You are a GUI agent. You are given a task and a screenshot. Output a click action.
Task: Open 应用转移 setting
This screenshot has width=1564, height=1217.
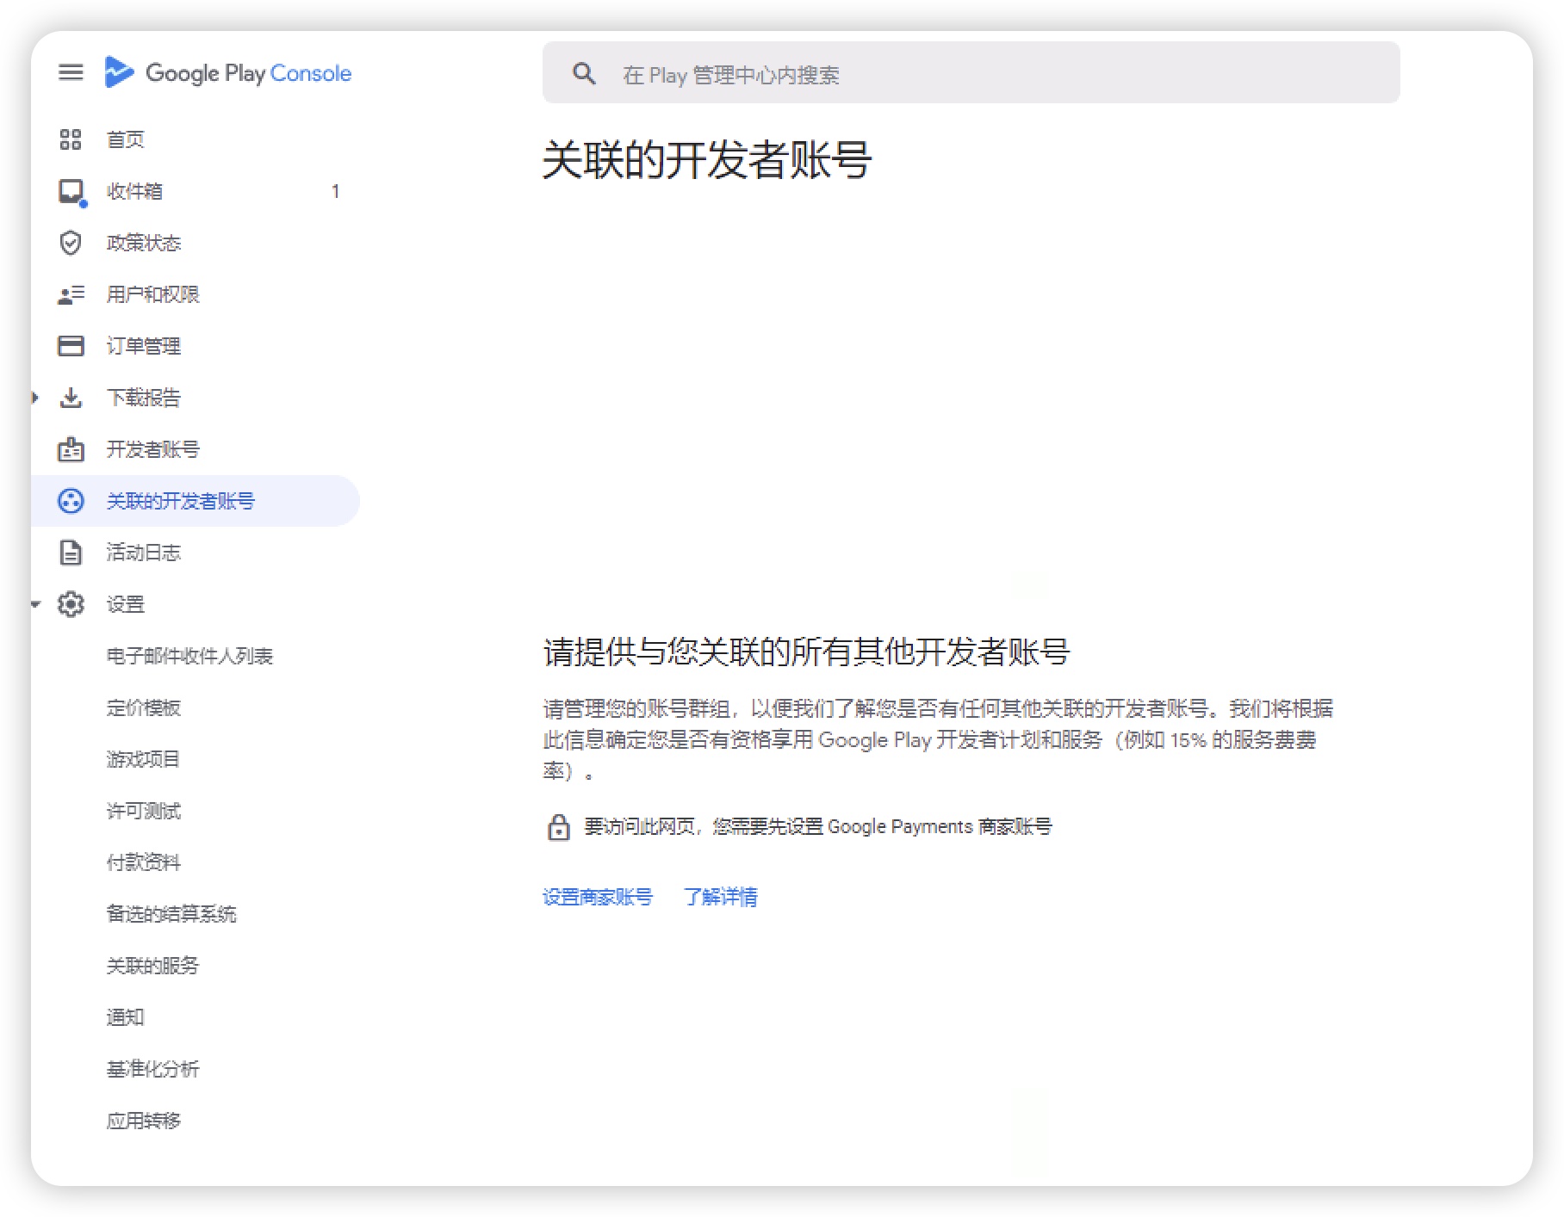click(x=144, y=1121)
